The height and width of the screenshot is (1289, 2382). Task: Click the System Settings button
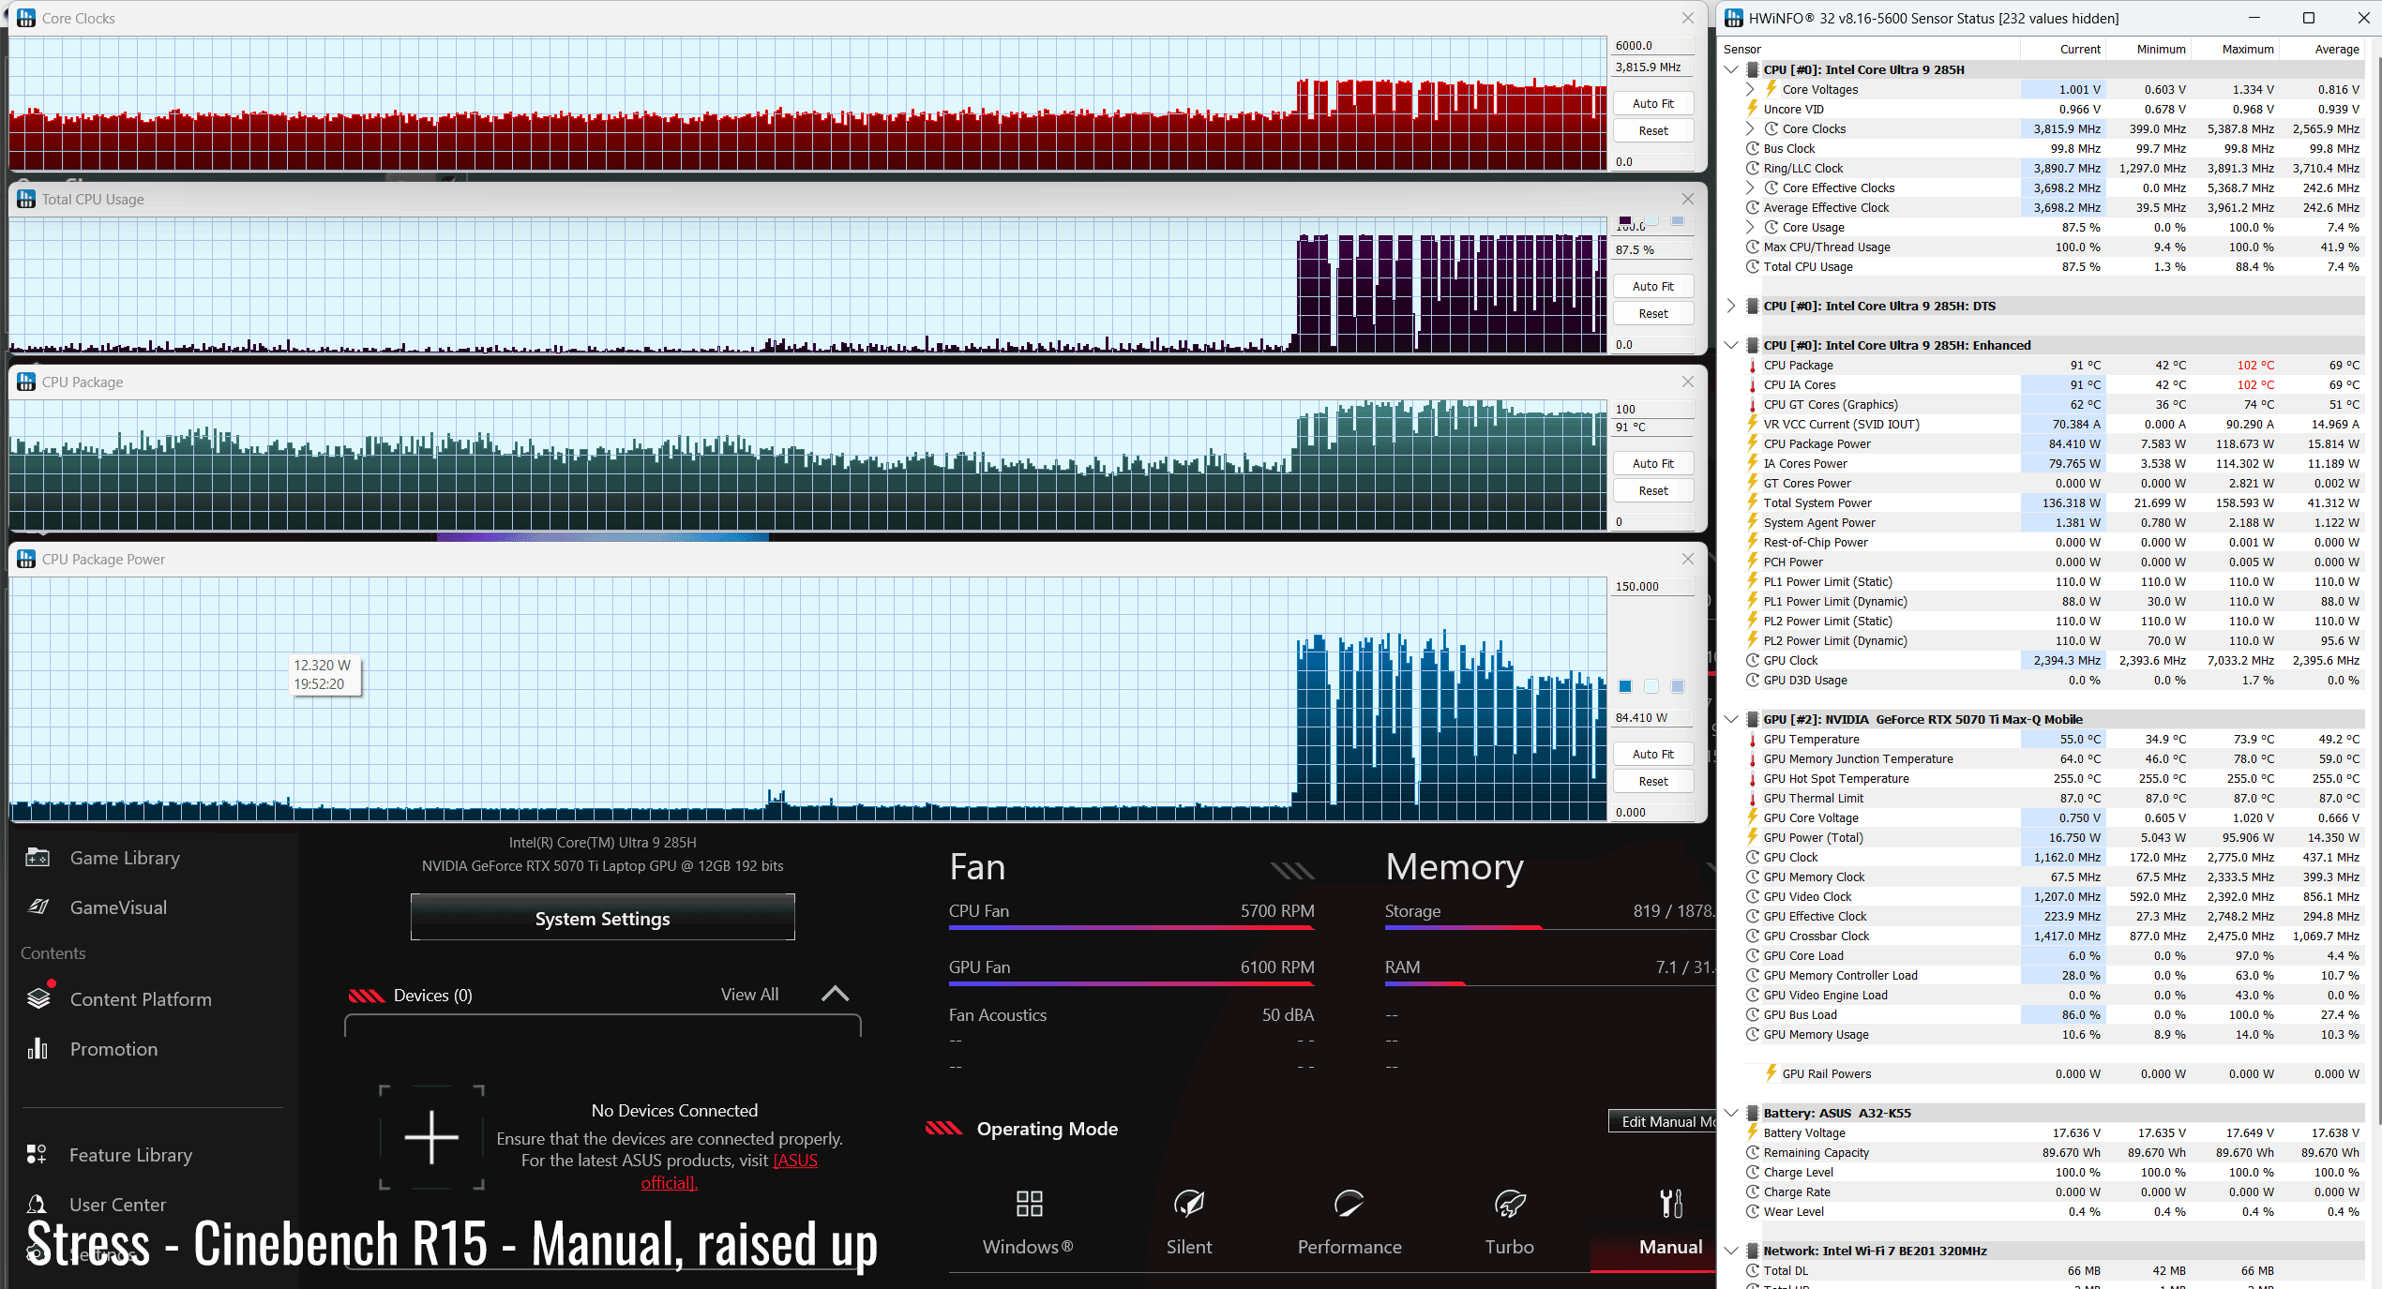[x=602, y=918]
